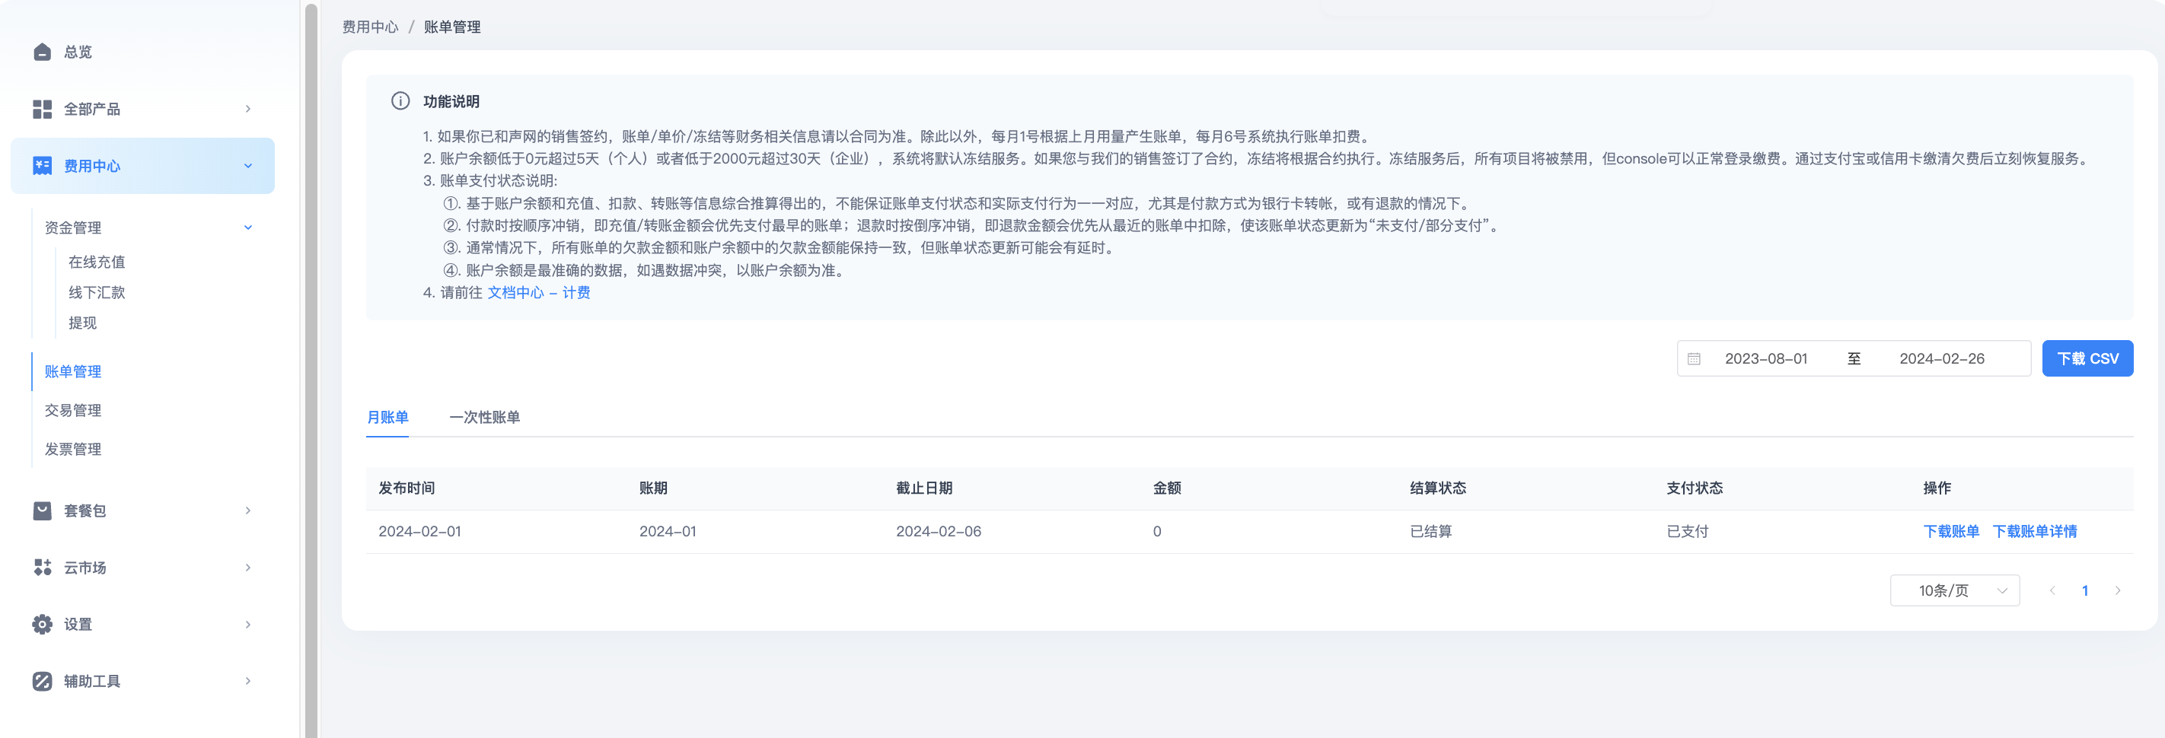Click 总览 label in sidebar
Image resolution: width=2165 pixels, height=738 pixels.
[x=78, y=52]
